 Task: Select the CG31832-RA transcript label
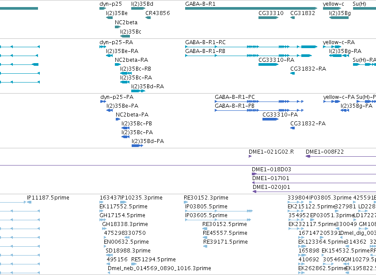point(308,69)
